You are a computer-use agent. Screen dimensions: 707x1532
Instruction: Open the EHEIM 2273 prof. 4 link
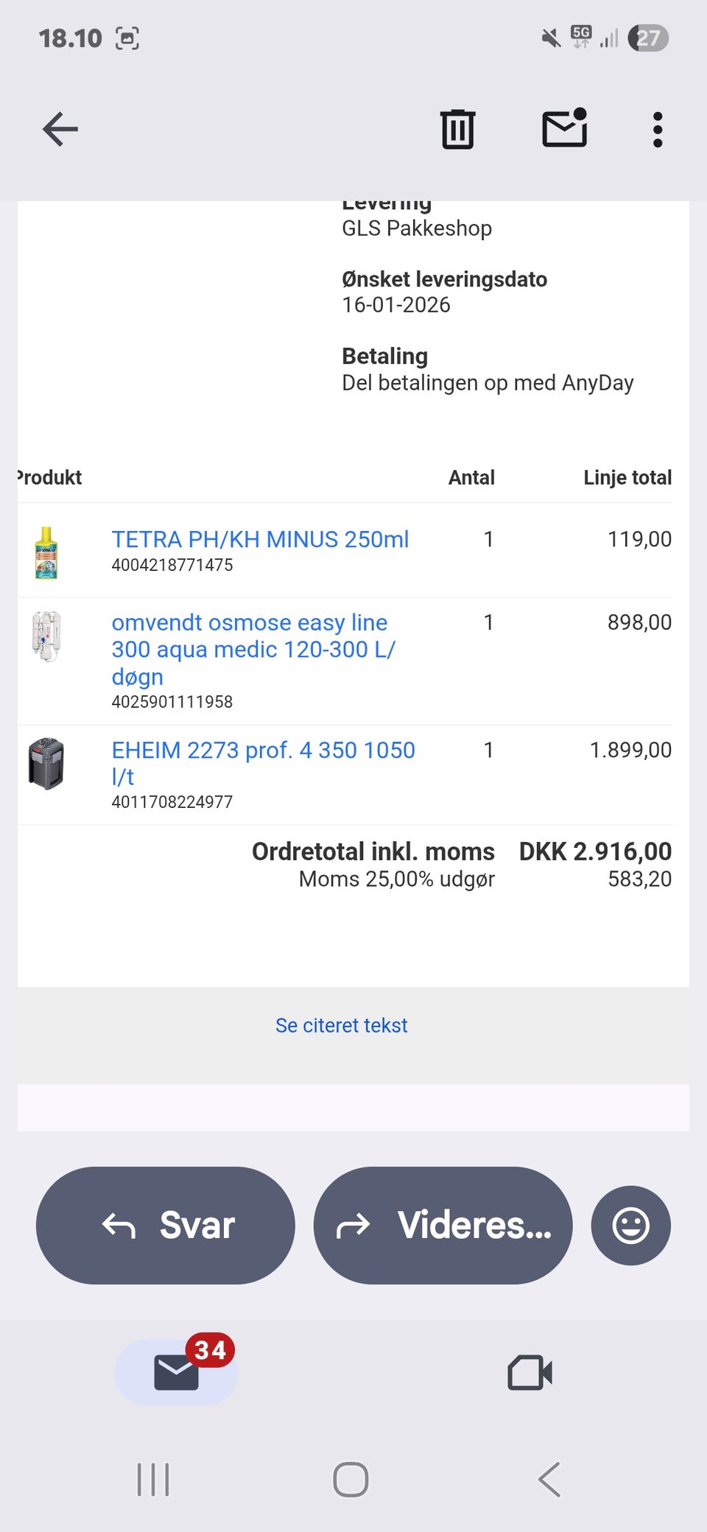(x=263, y=751)
